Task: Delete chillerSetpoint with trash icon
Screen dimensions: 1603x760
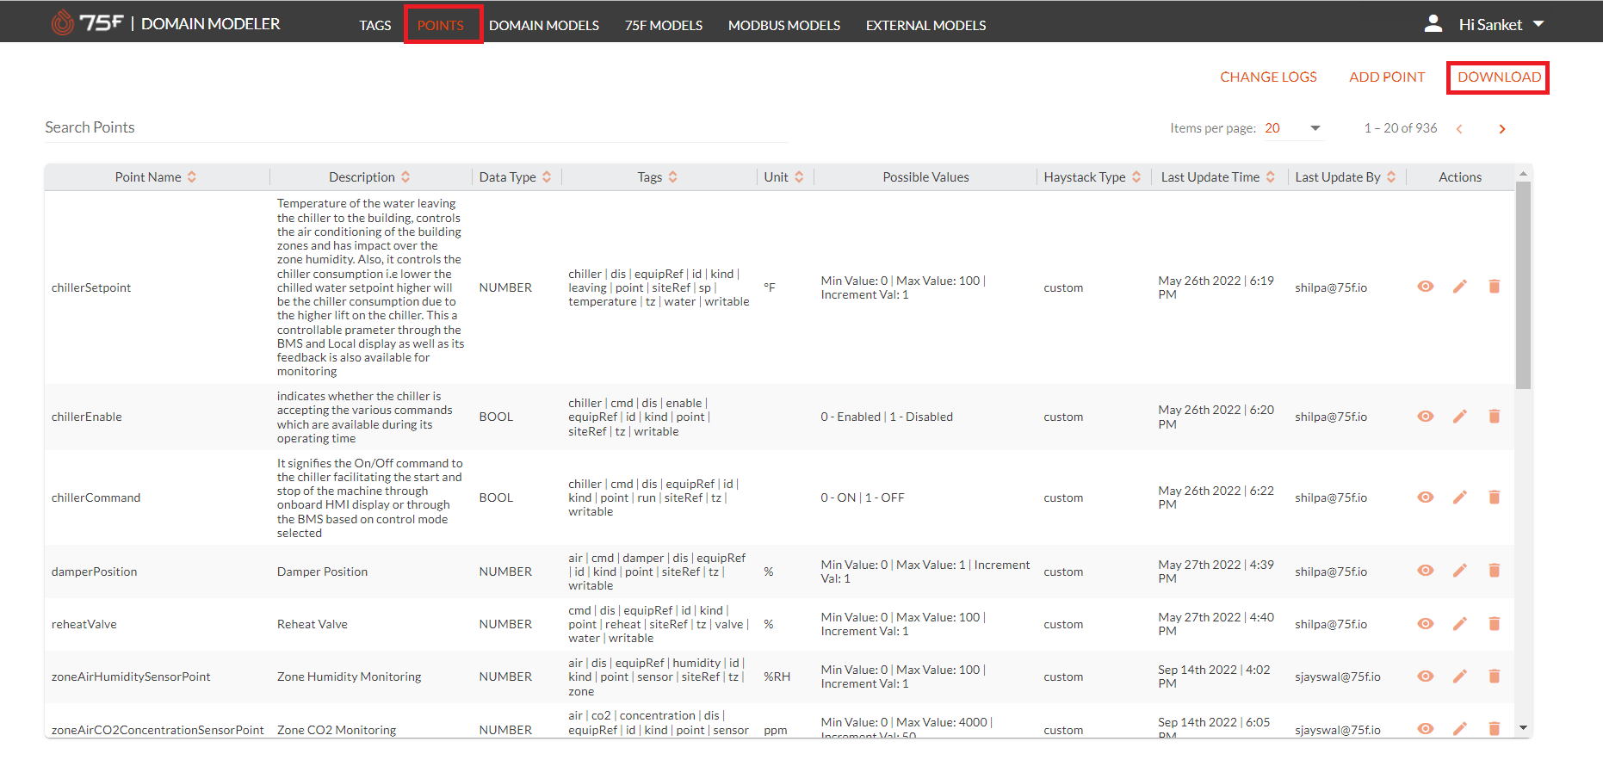Action: click(x=1495, y=287)
